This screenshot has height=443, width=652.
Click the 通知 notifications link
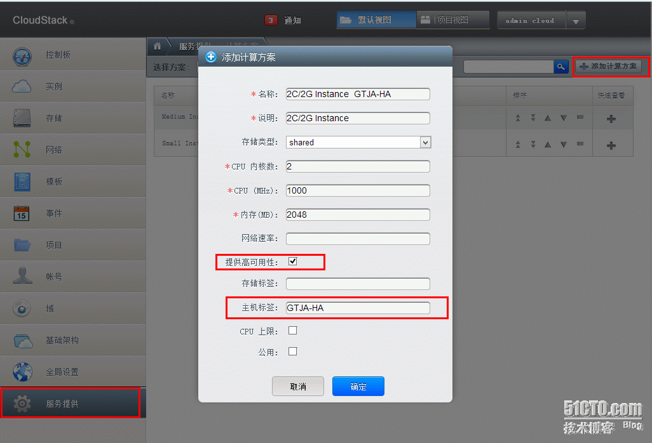(292, 20)
